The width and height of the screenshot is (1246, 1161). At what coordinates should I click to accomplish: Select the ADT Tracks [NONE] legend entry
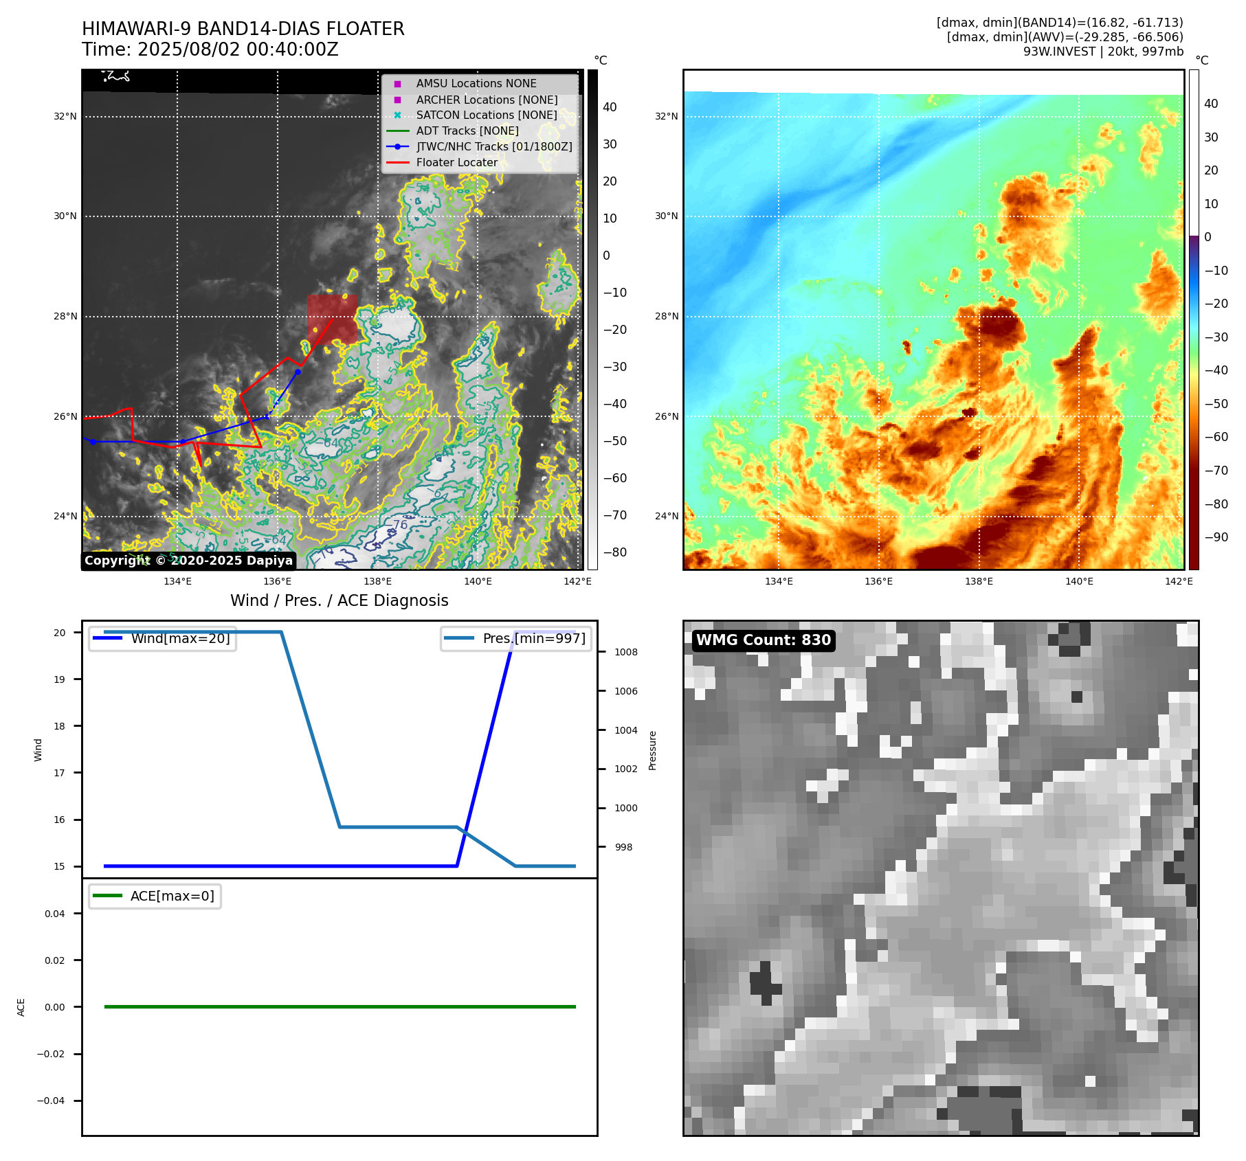tap(467, 131)
